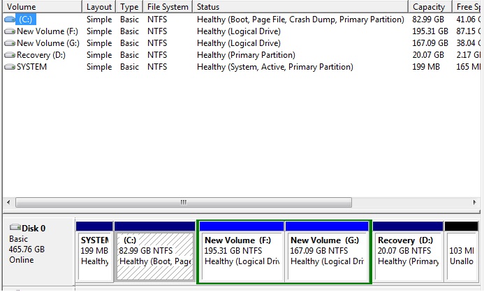
Task: Click the New Volume (G:) drive icon in list
Action: [9, 43]
